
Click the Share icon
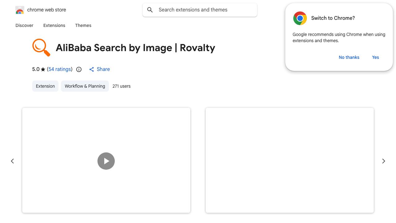pos(92,69)
